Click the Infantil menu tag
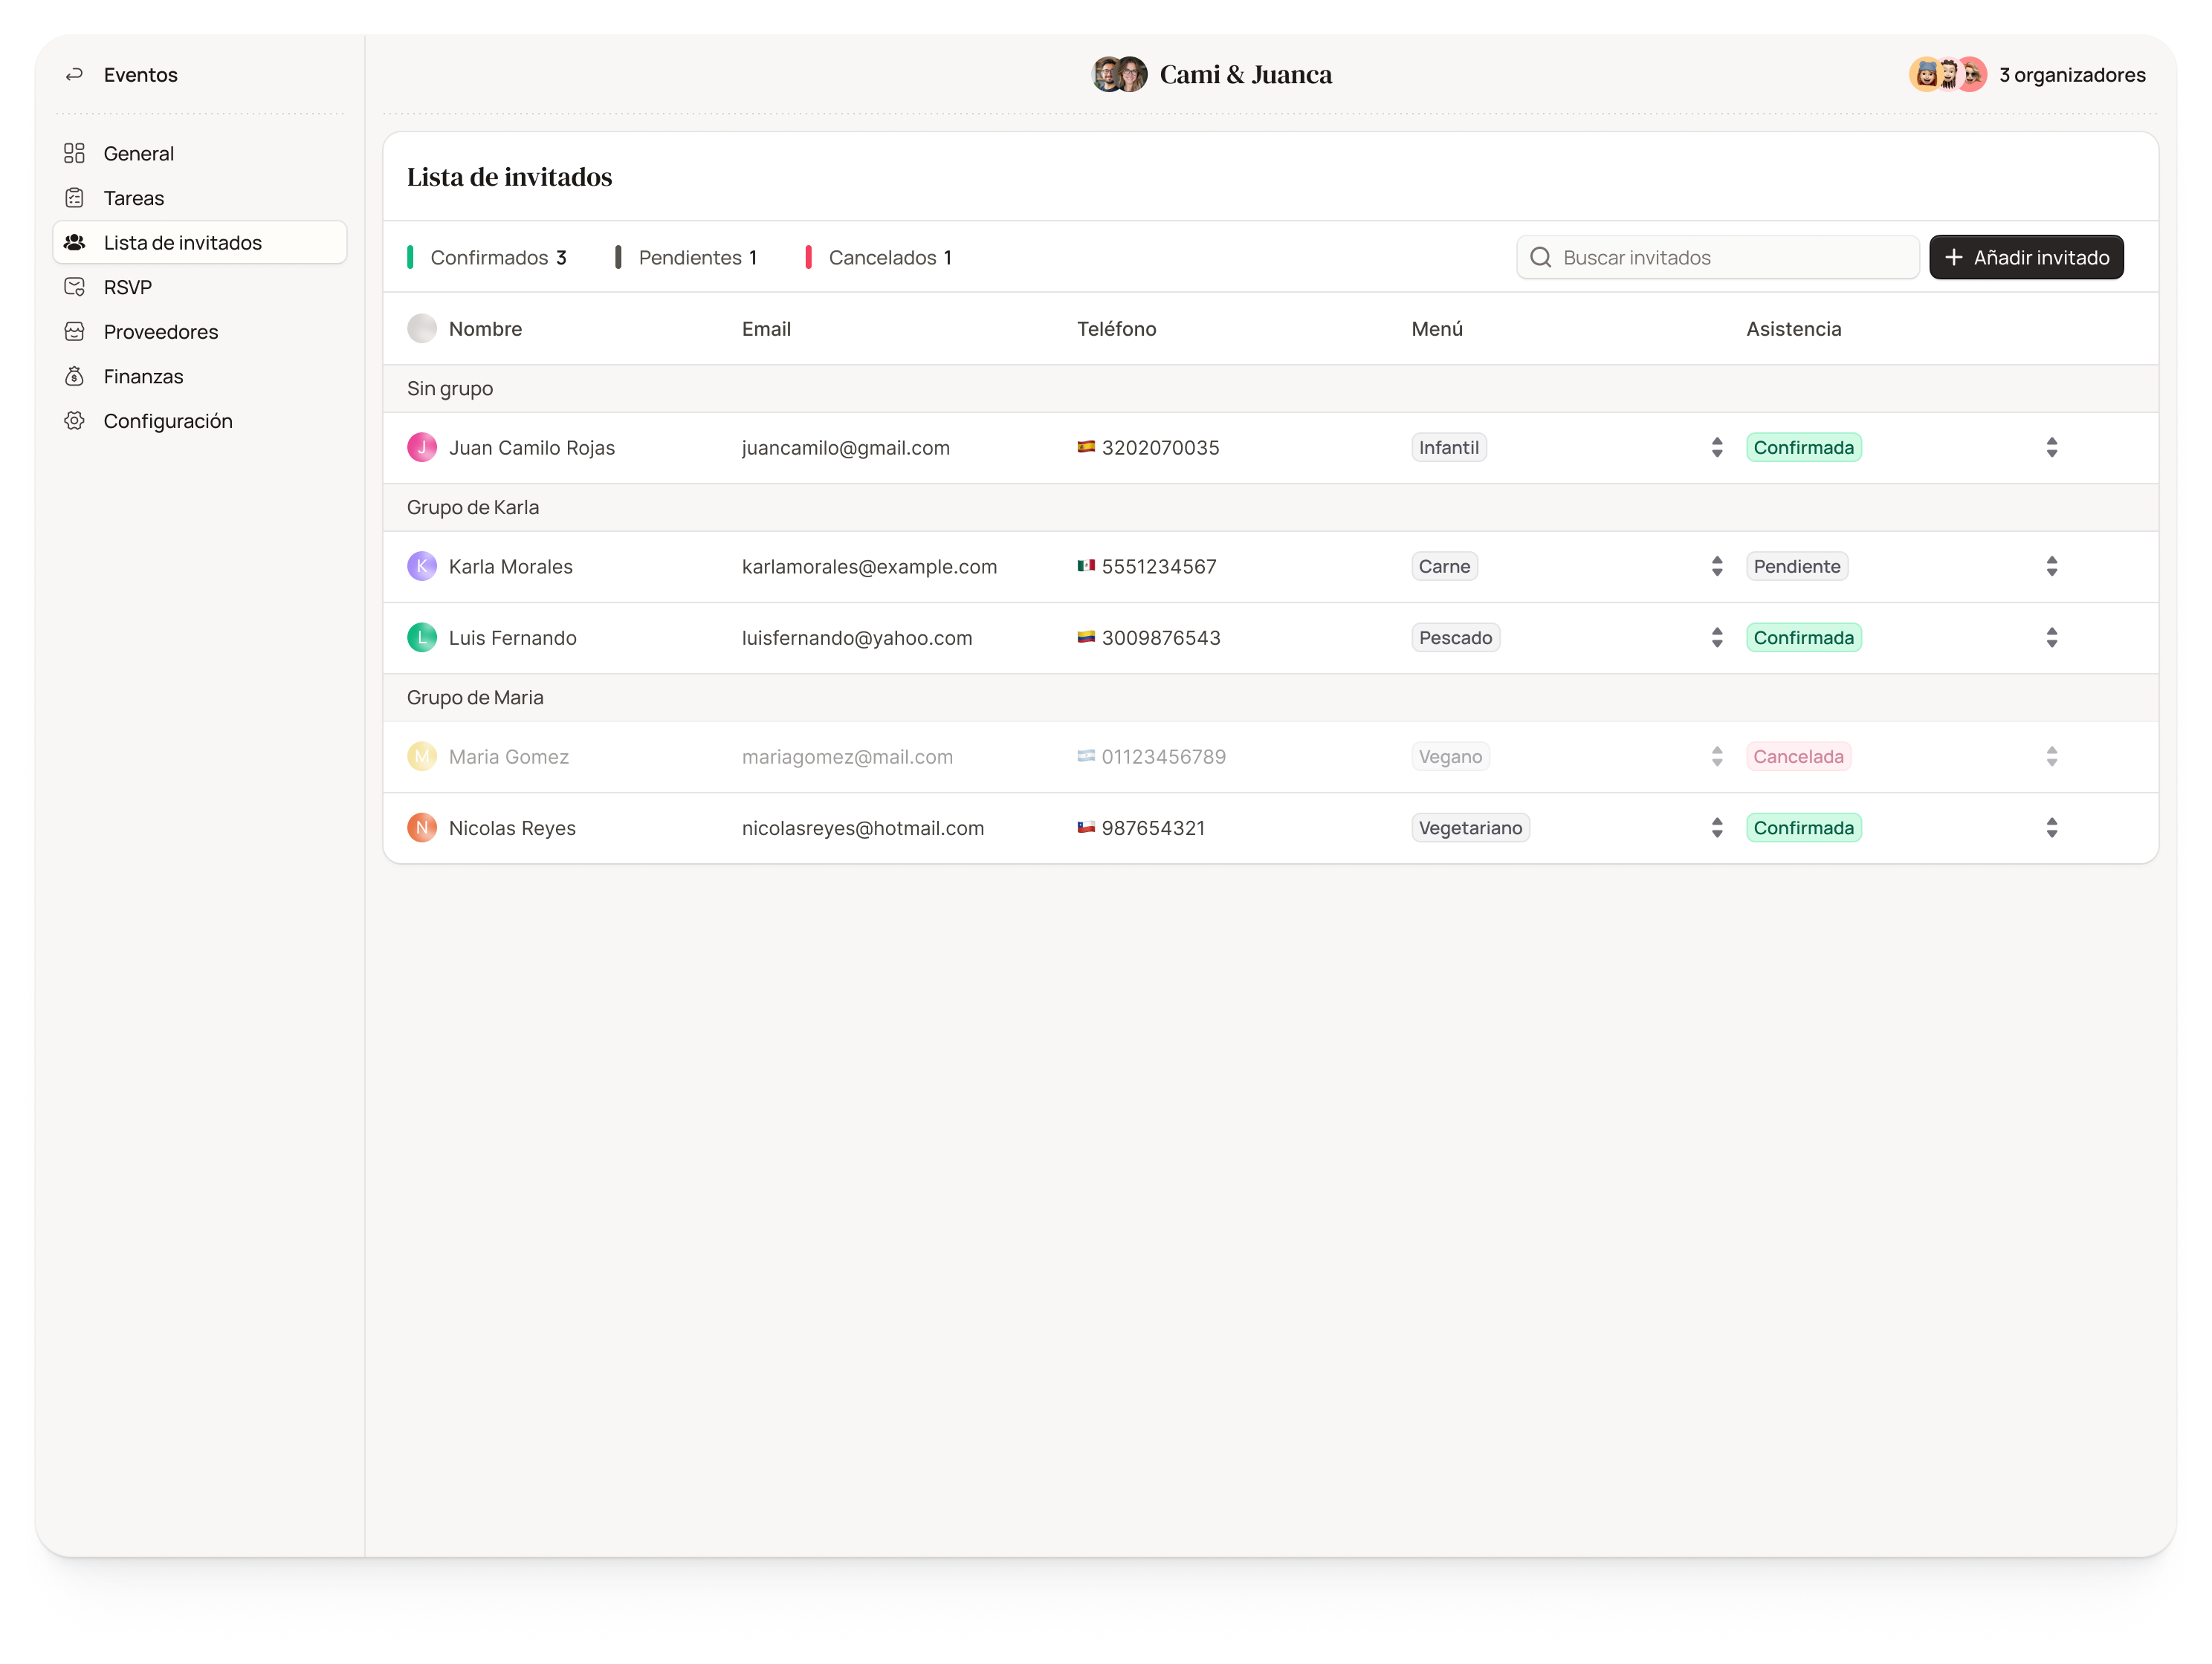 pyautogui.click(x=1448, y=446)
